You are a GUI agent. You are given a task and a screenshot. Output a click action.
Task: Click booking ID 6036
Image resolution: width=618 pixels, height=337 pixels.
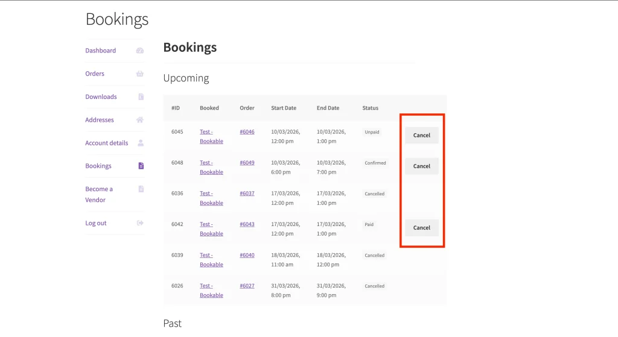click(x=177, y=194)
